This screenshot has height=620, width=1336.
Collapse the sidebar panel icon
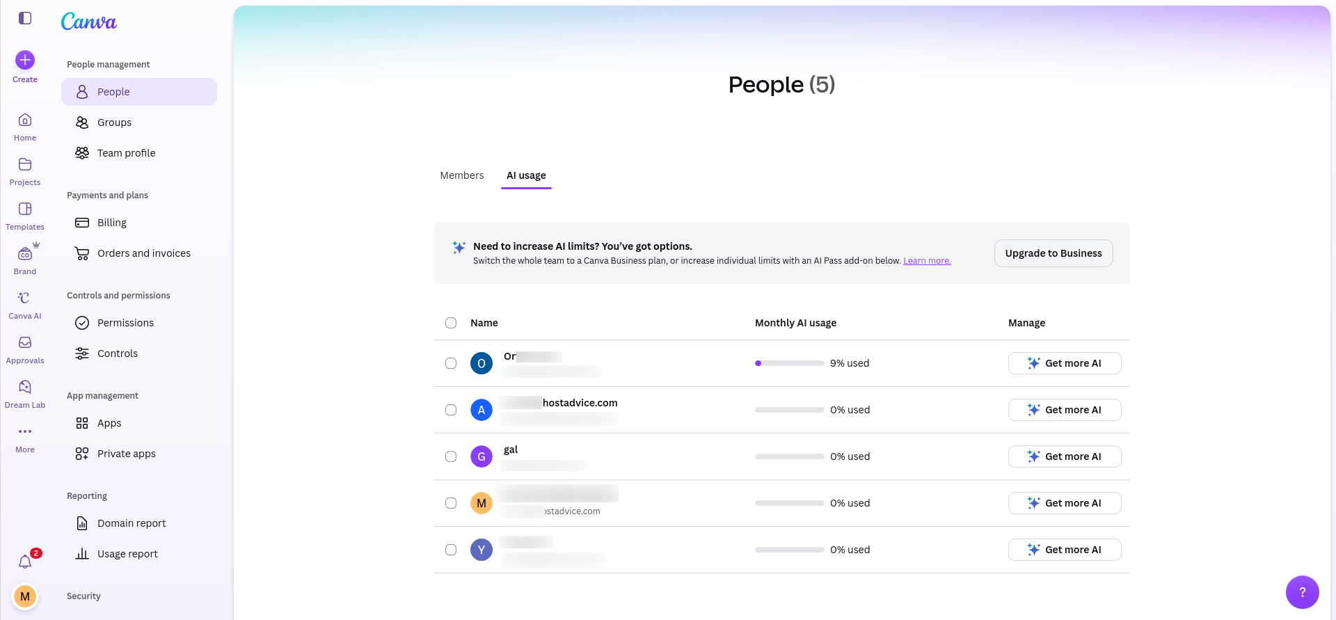[x=25, y=18]
